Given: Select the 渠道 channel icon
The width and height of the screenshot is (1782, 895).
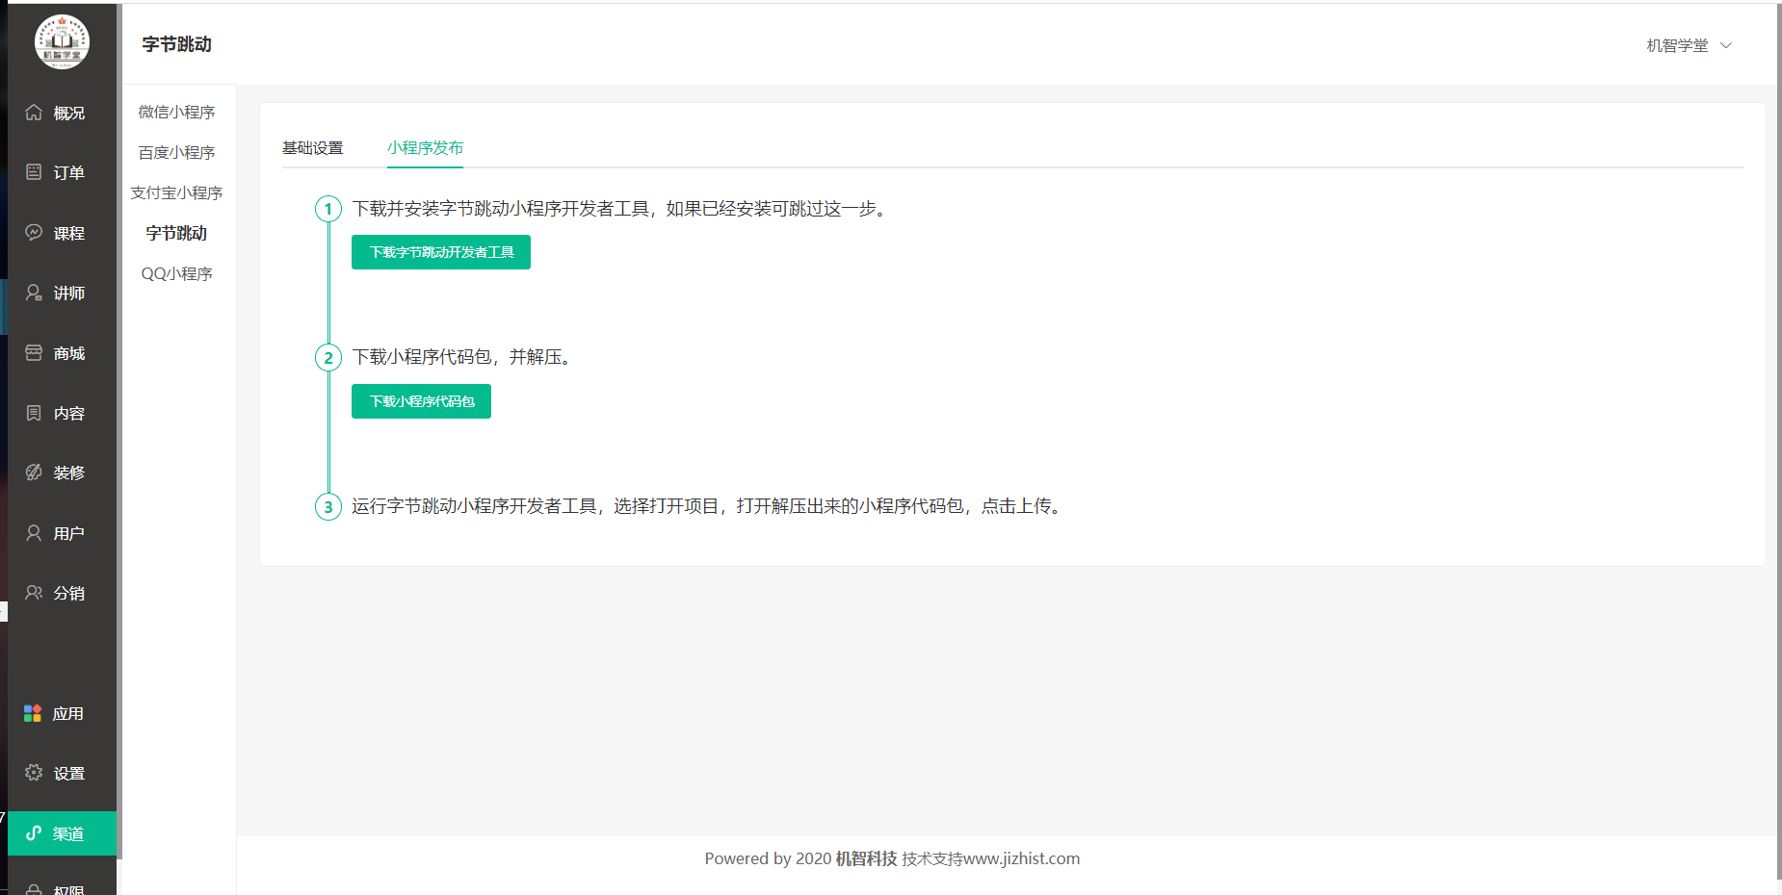Looking at the screenshot, I should point(34,833).
